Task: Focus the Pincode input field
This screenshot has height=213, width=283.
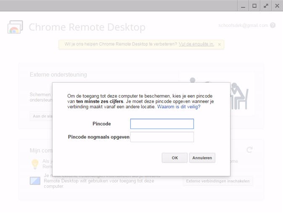Action: click(x=162, y=124)
